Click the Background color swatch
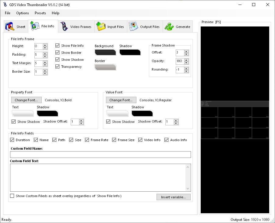Viewport: 275px width, 223px height. tap(105, 52)
